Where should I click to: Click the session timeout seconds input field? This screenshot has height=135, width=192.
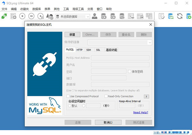coord(93,106)
